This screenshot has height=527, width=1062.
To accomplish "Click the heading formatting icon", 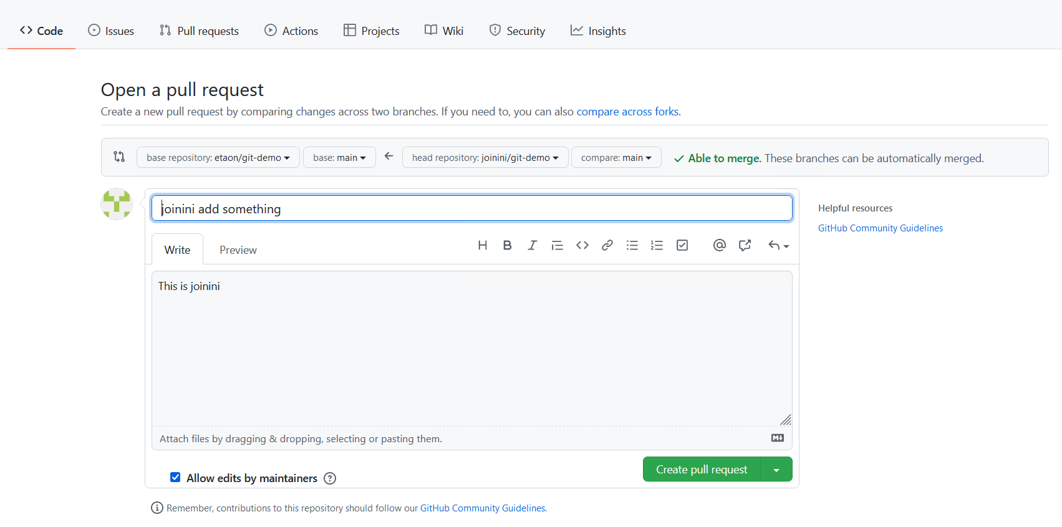I will (482, 245).
